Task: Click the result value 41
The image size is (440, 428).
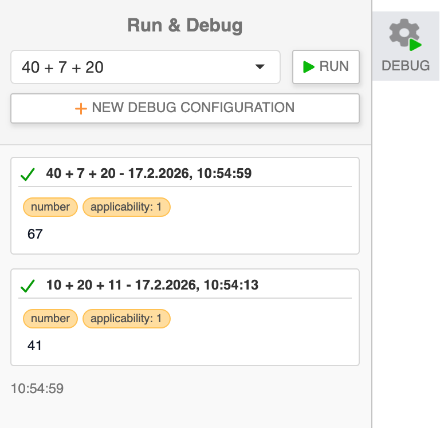Action: coord(34,345)
